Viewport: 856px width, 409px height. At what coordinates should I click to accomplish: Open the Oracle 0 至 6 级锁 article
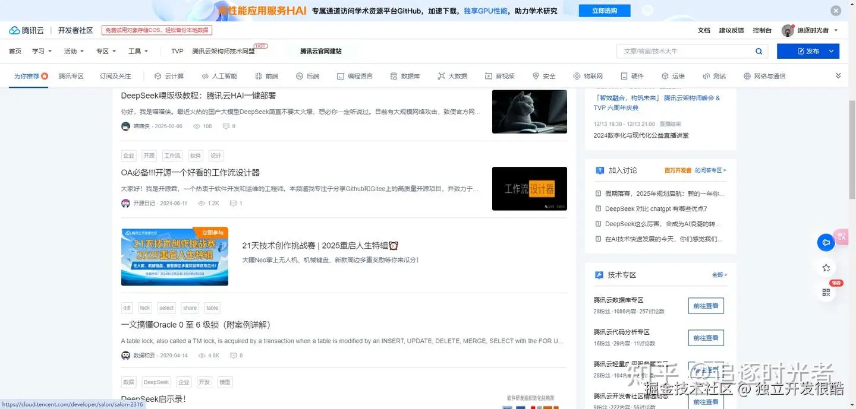tap(196, 325)
